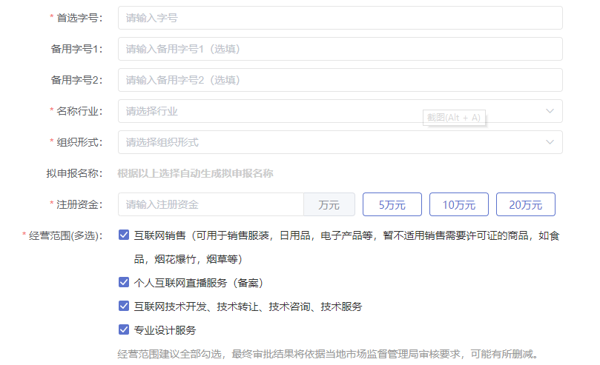Choose the 10万元 preset capital button
This screenshot has height=365, width=600.
pyautogui.click(x=458, y=204)
